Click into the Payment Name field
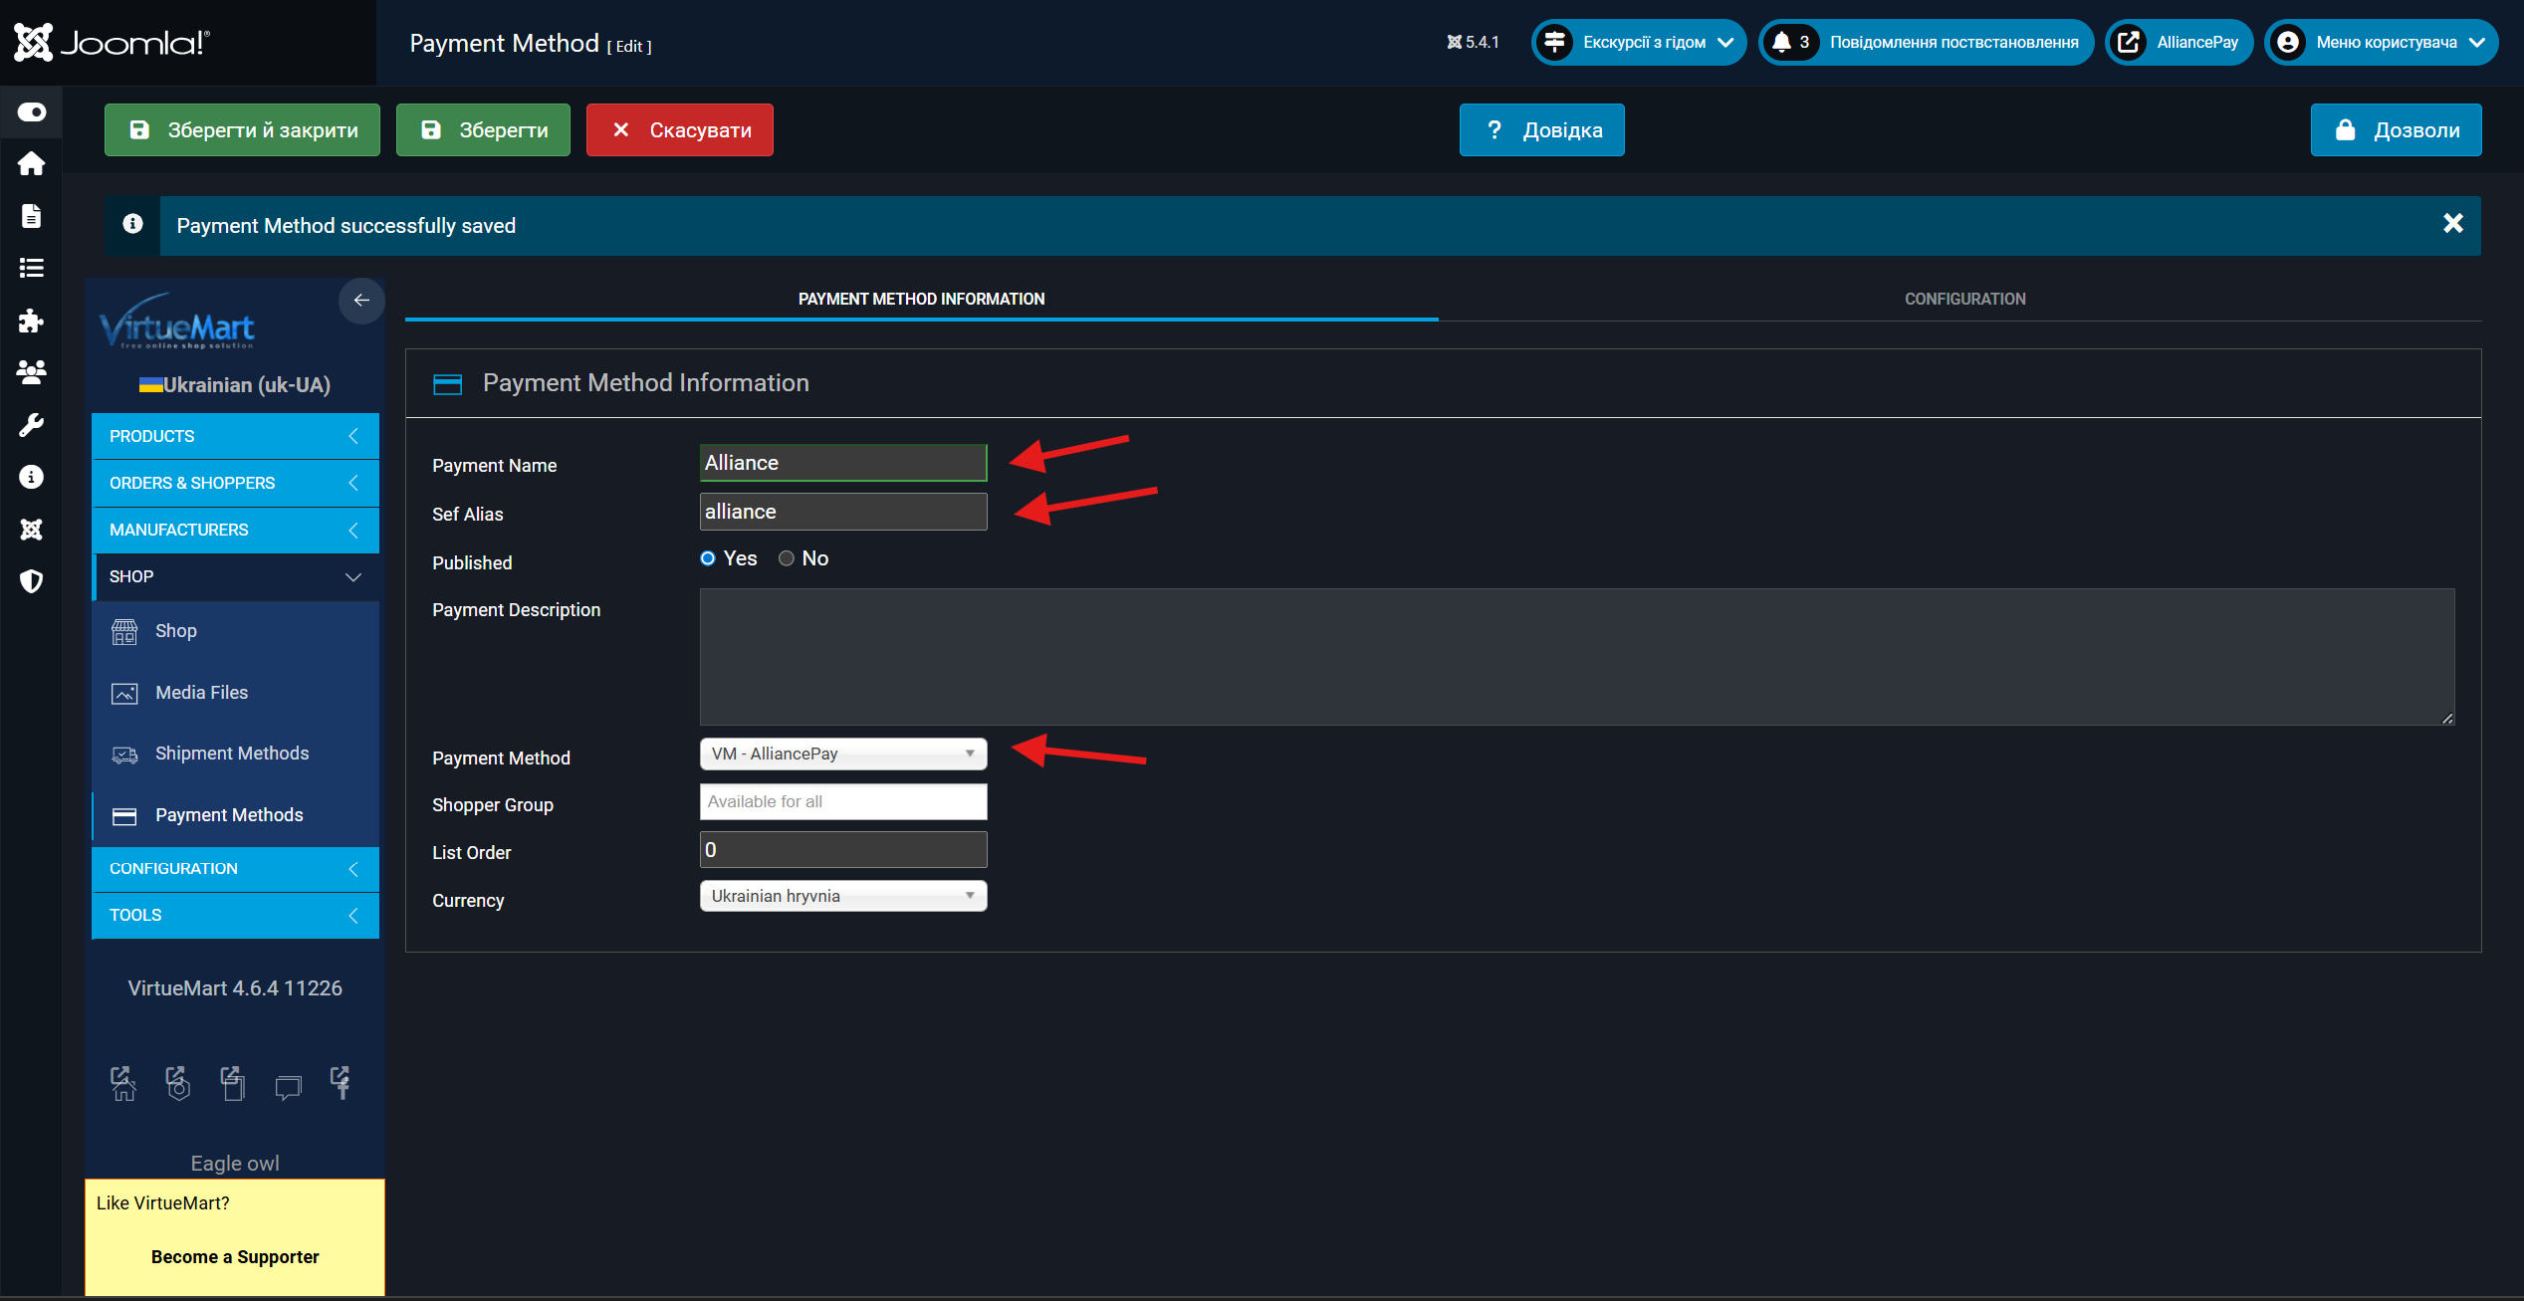This screenshot has height=1301, width=2524. point(842,463)
